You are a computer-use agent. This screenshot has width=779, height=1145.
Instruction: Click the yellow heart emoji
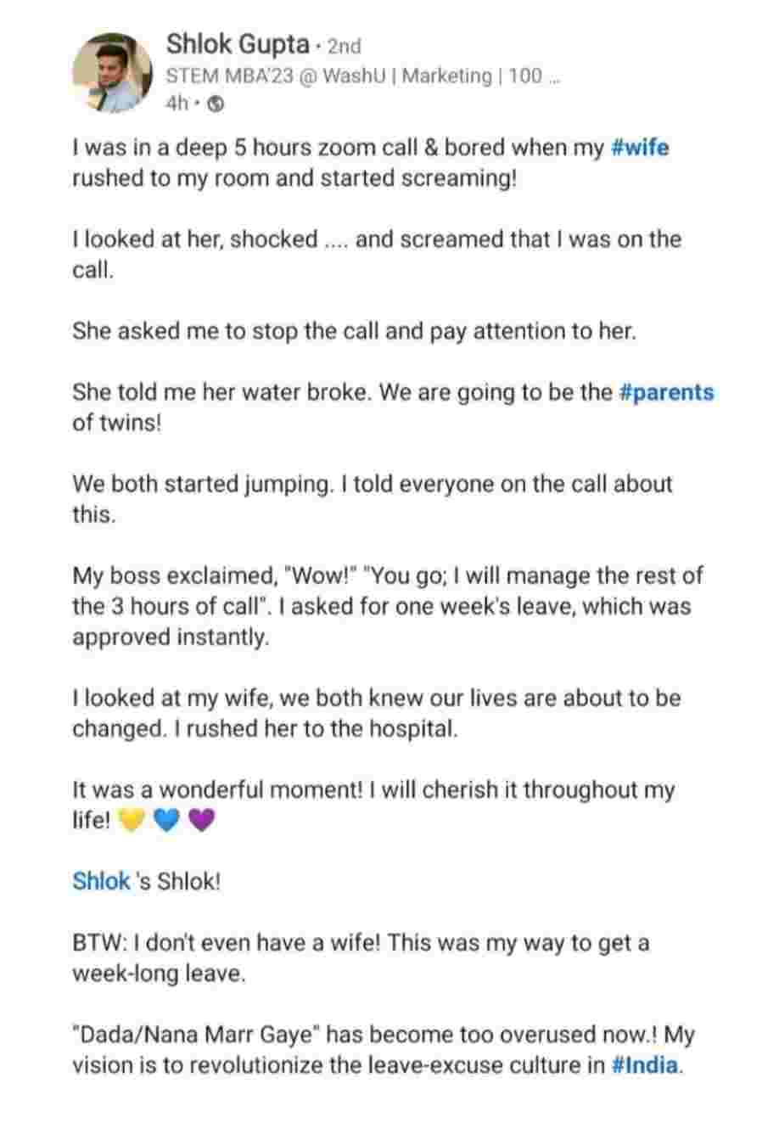(132, 821)
